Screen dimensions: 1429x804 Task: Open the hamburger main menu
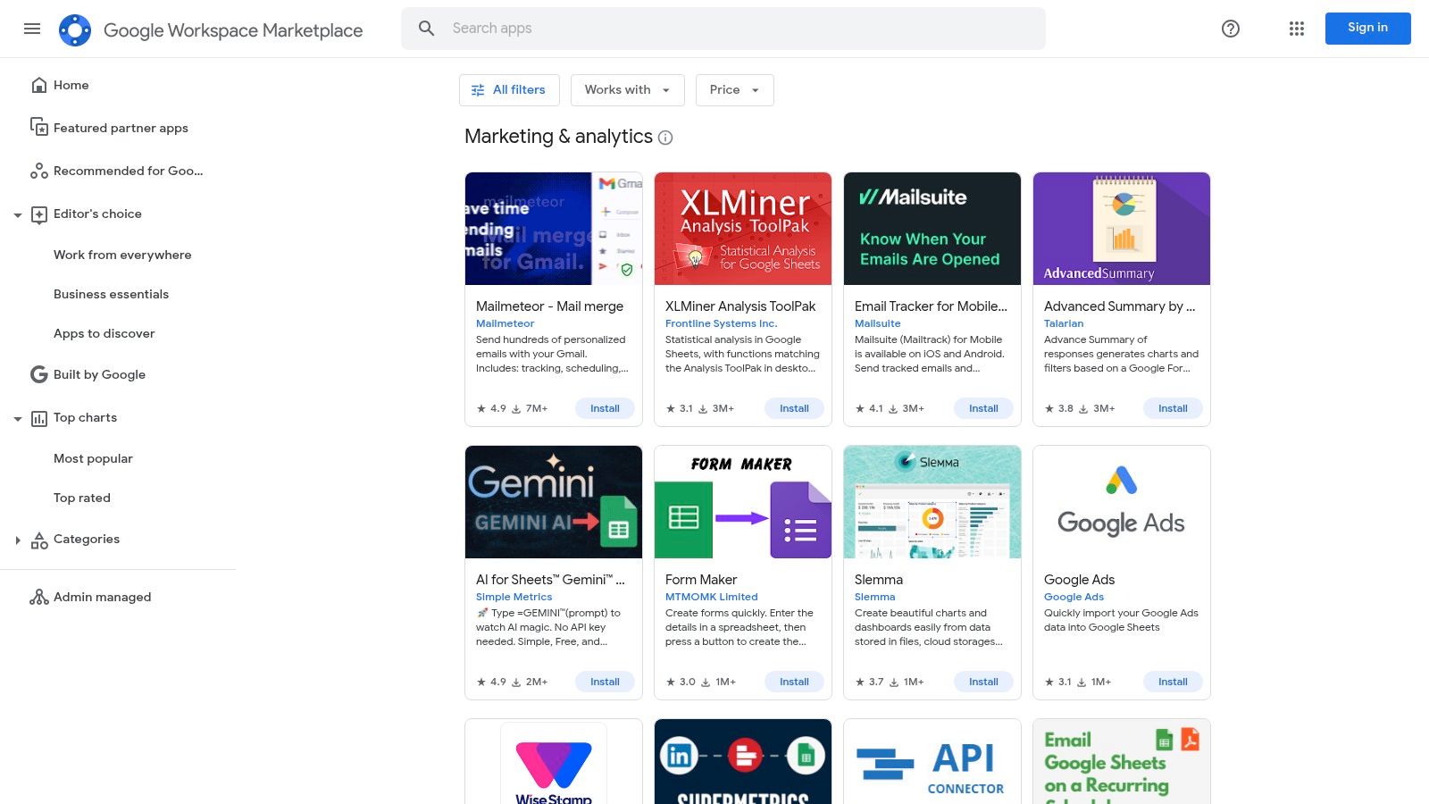(32, 29)
